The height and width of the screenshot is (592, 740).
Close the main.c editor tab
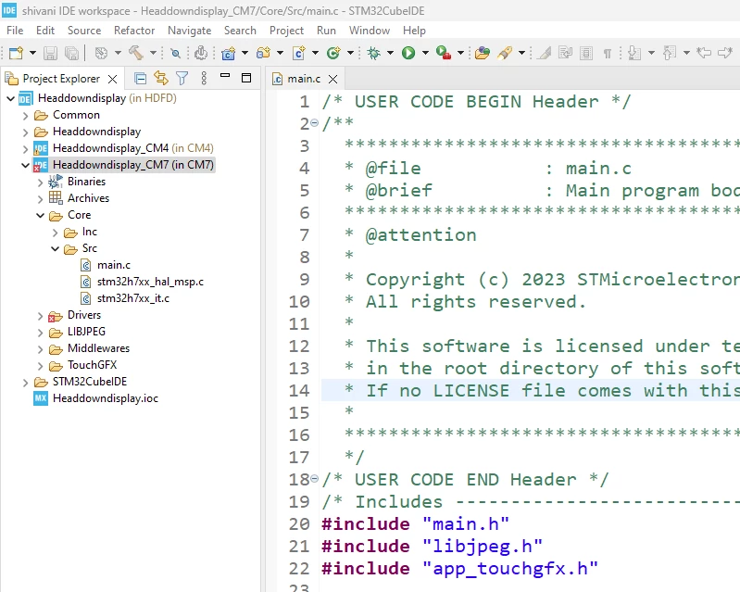tap(332, 79)
